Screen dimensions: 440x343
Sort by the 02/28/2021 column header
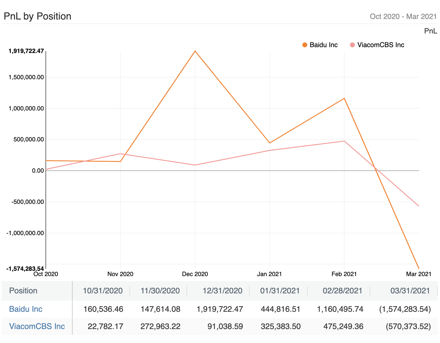click(x=343, y=291)
